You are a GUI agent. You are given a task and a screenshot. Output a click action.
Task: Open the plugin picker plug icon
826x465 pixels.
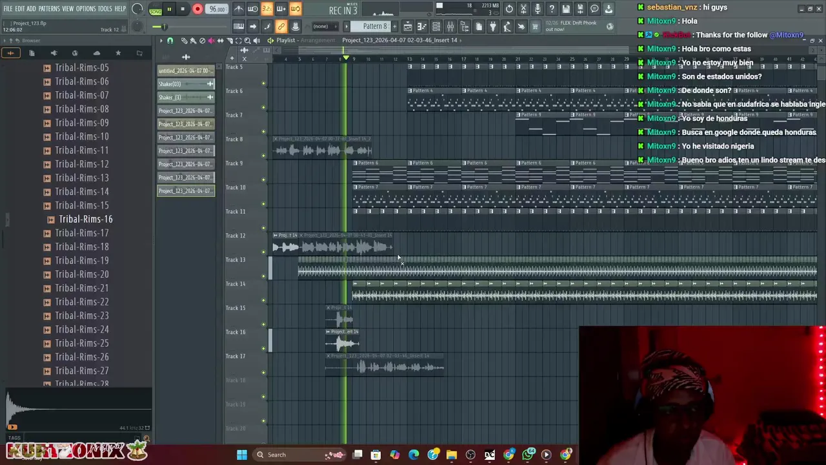[493, 26]
